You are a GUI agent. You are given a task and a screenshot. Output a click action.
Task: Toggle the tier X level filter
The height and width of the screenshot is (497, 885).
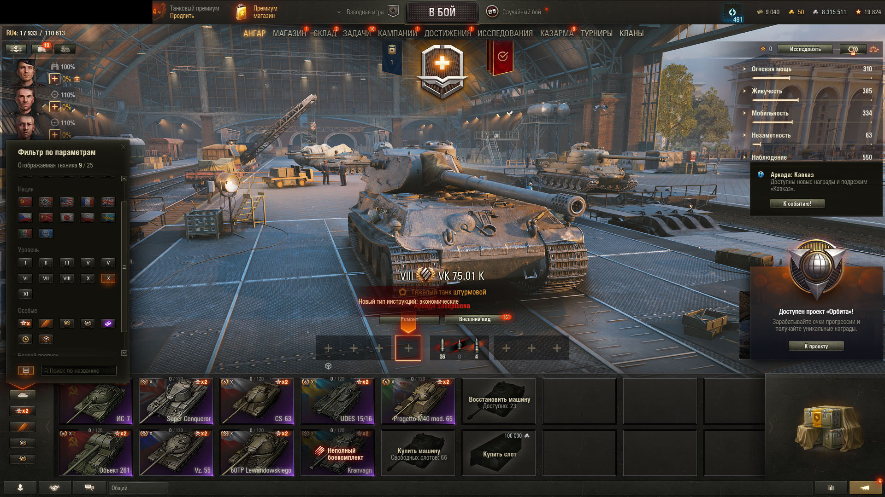108,278
